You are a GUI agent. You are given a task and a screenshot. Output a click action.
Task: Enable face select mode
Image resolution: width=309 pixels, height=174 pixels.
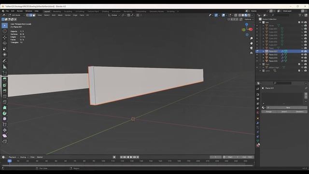pyautogui.click(x=34, y=15)
